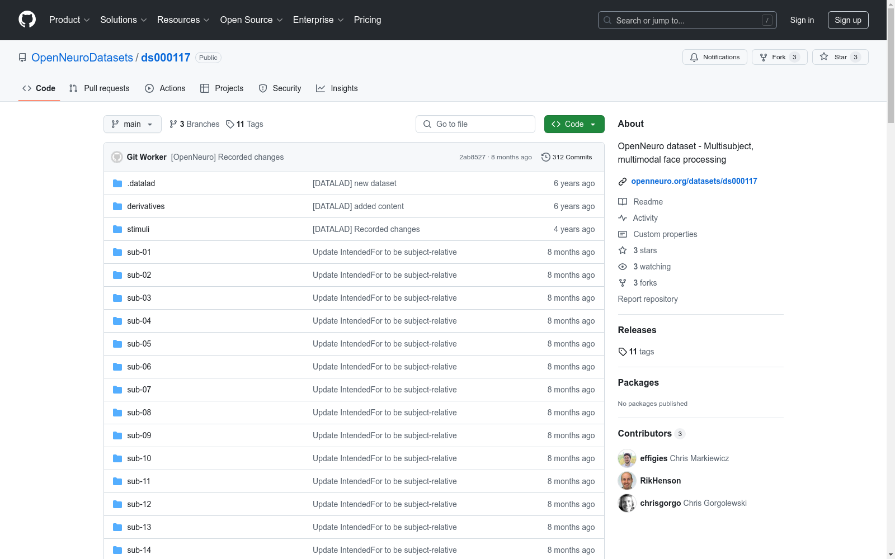895x559 pixels.
Task: Open the Readme book icon link
Action: [x=640, y=202]
